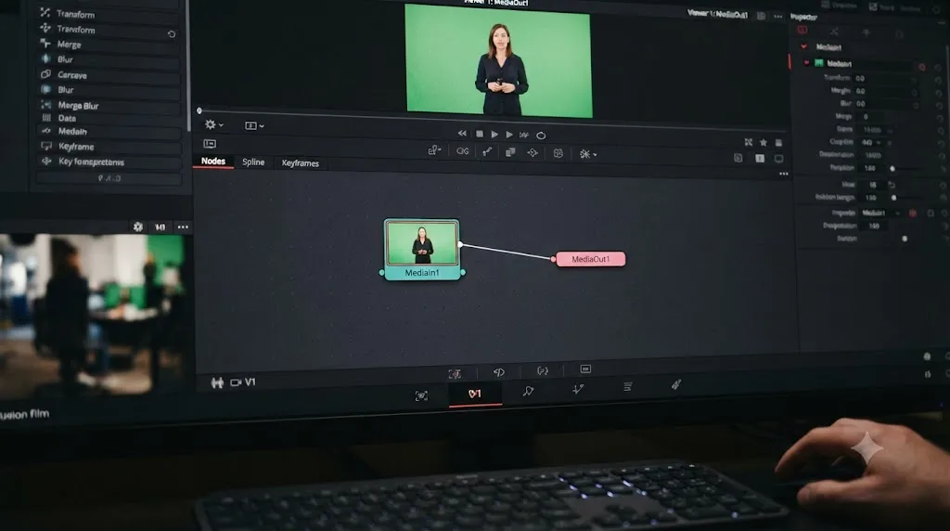Viewport: 950px width, 531px height.
Task: Select the Keyframe entry in tools list
Action: tap(109, 147)
